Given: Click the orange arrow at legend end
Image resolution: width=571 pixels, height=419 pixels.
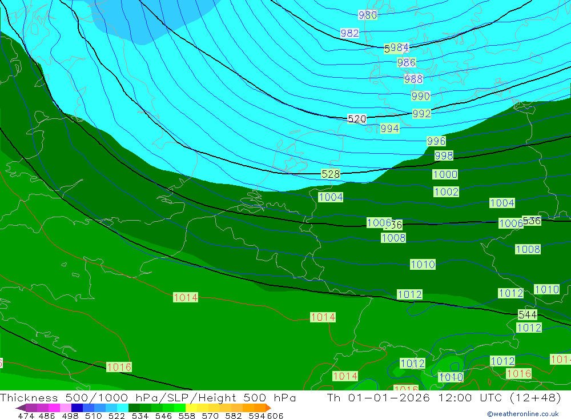Looking at the screenshot, I should point(268,408).
